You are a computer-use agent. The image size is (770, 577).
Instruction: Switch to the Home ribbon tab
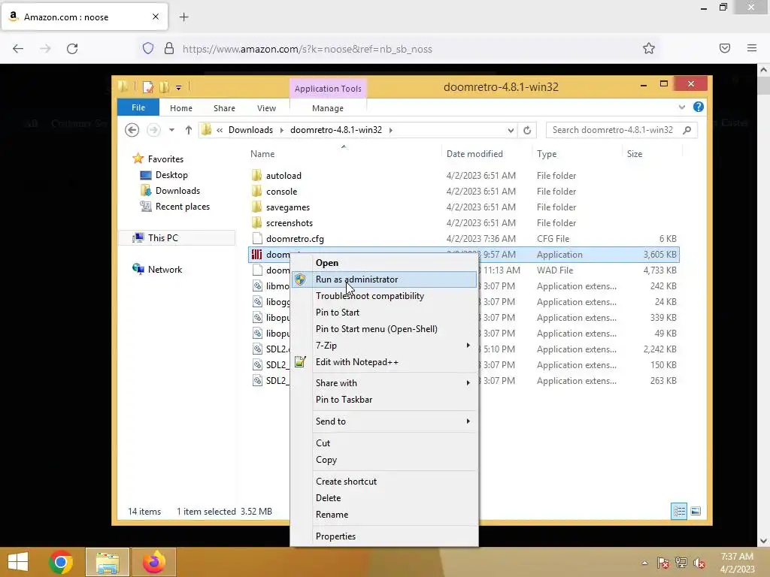pyautogui.click(x=181, y=108)
